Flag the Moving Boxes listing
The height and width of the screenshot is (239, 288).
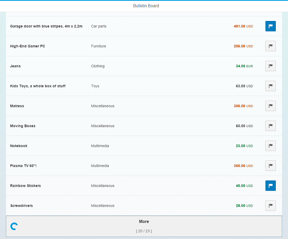tap(271, 126)
